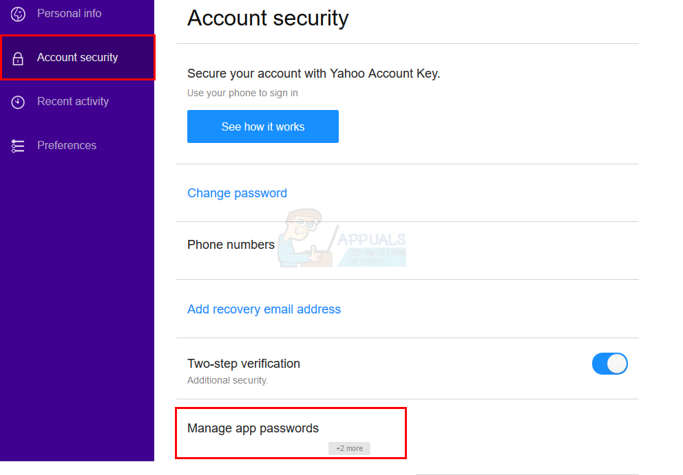Click the Two-step verification label text

click(x=244, y=364)
